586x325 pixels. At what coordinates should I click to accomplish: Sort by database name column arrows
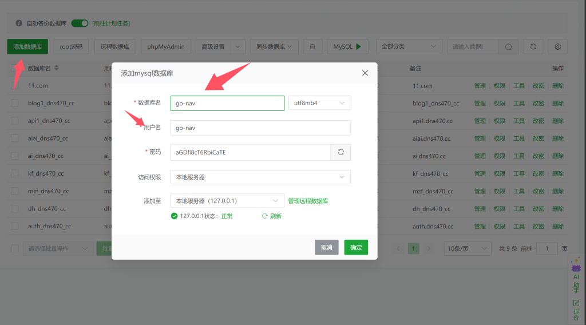click(57, 68)
